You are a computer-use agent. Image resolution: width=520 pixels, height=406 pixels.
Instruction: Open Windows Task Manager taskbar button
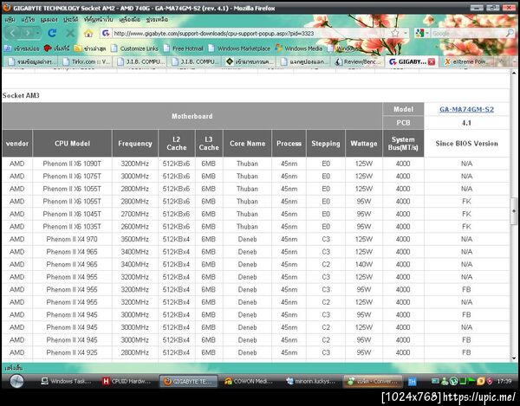[x=66, y=381]
